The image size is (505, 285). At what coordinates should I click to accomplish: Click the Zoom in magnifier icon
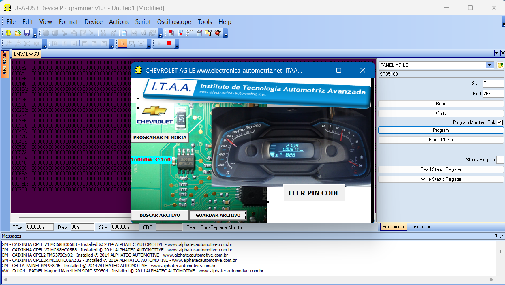pyautogui.click(x=8, y=43)
